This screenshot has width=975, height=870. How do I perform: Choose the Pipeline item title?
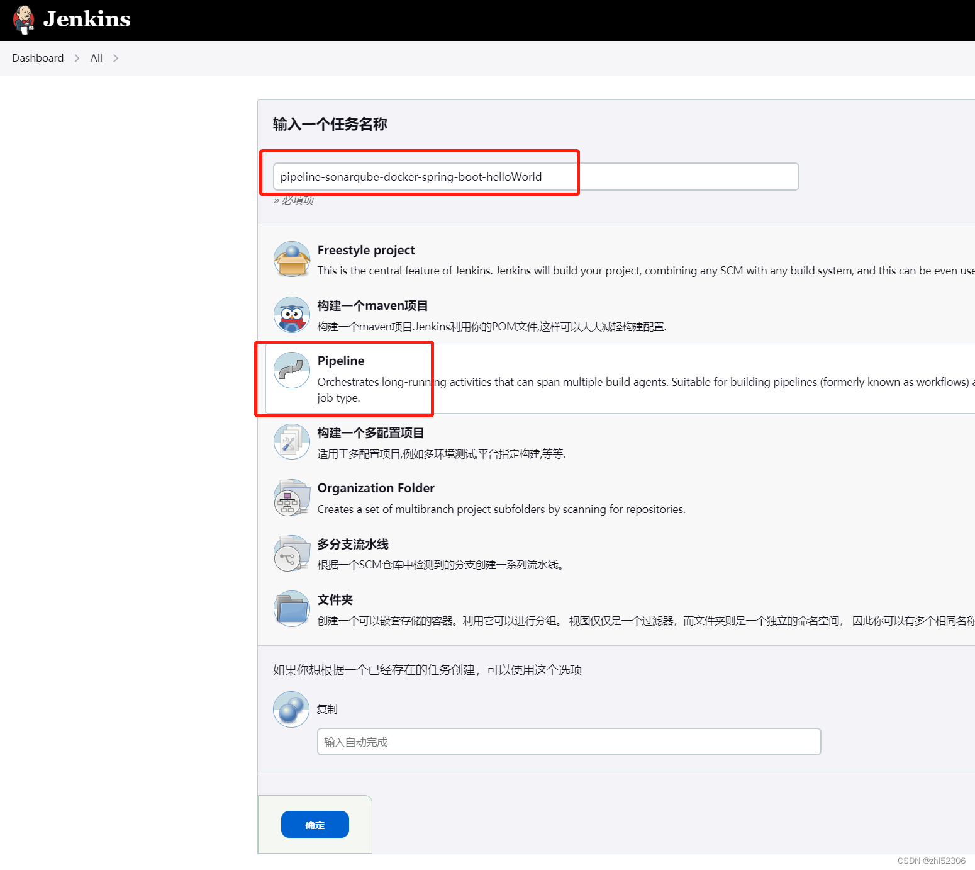pos(341,361)
